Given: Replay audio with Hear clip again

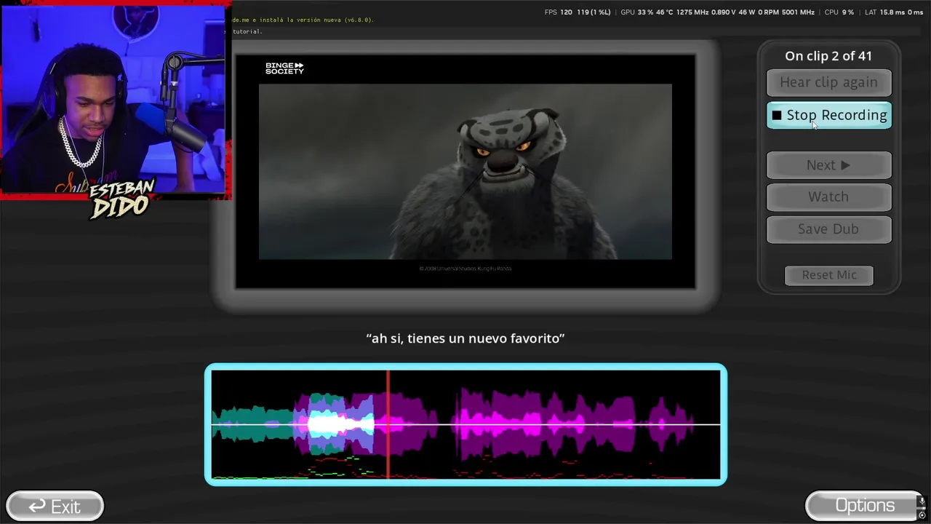Looking at the screenshot, I should (x=828, y=82).
